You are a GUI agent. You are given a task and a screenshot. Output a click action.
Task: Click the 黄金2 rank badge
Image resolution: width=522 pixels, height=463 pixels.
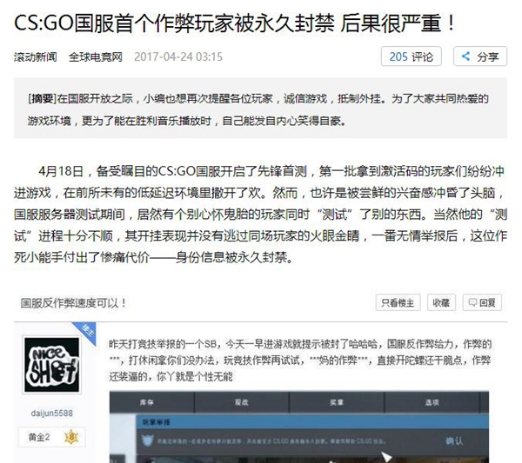(51, 437)
